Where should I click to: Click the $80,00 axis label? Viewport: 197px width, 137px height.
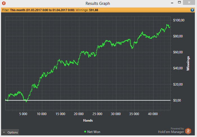(178, 36)
